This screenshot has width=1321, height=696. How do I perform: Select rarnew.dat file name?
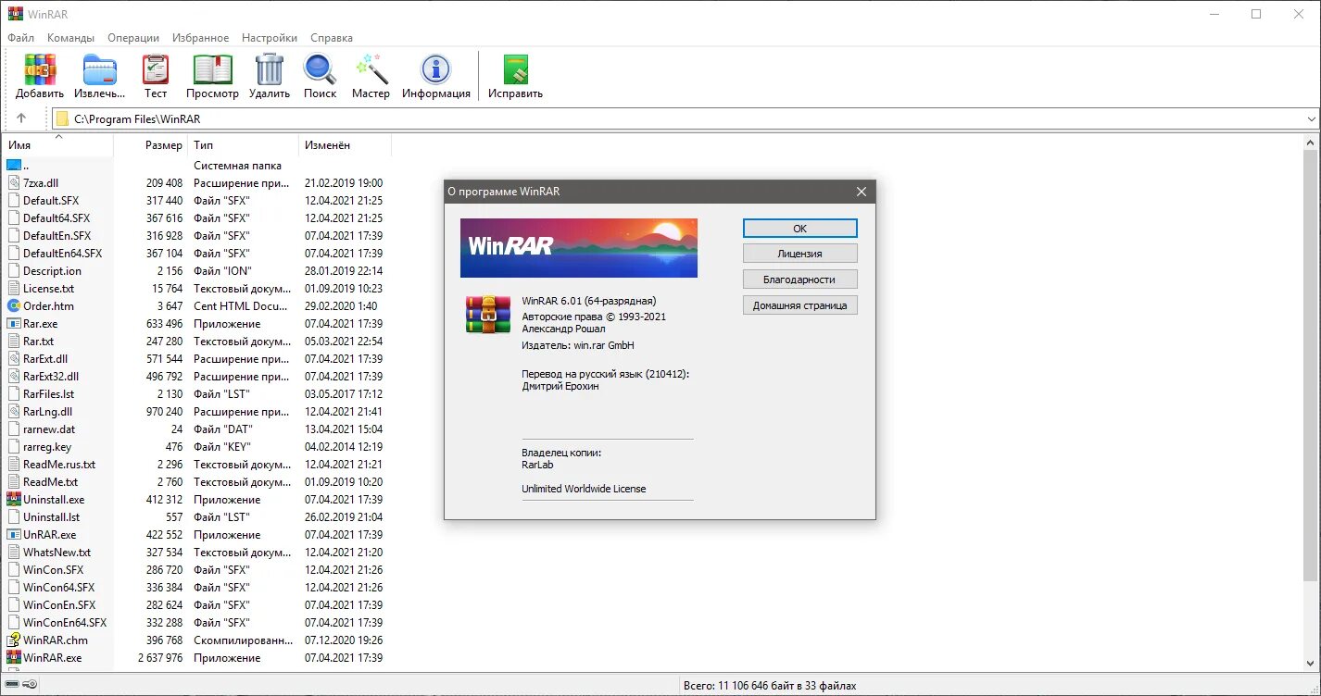click(x=49, y=429)
